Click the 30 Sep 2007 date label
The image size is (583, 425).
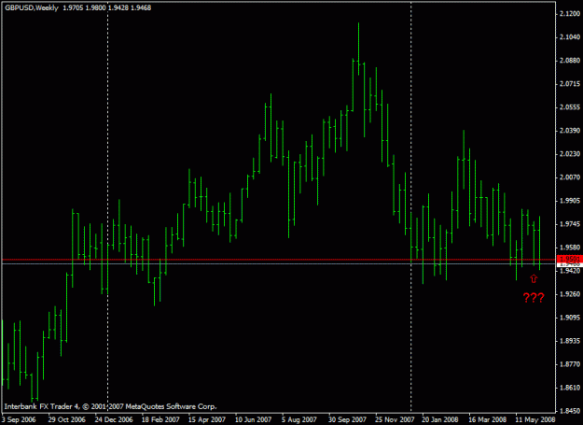point(347,419)
